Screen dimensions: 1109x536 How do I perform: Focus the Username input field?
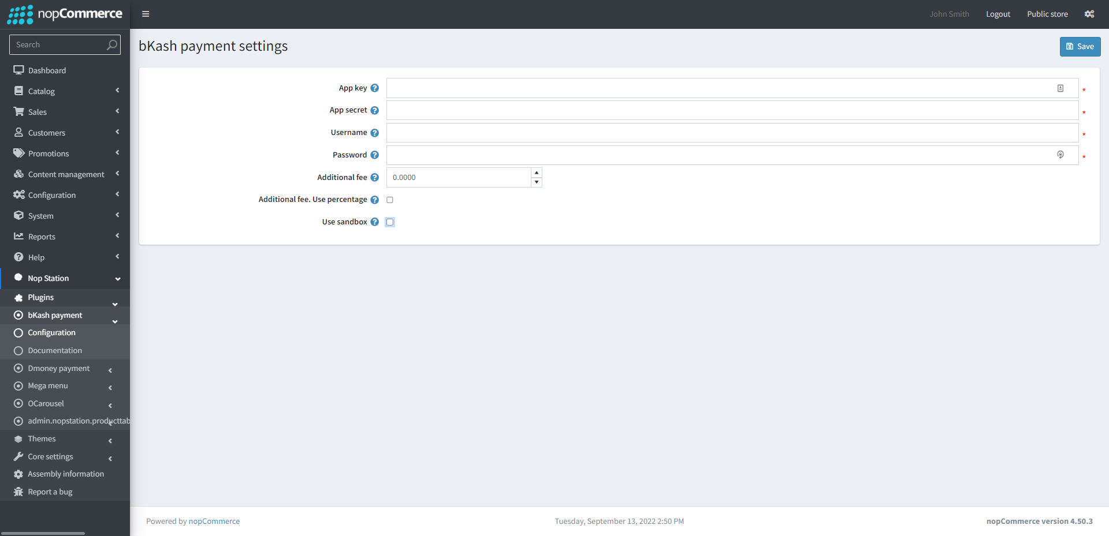pos(732,133)
